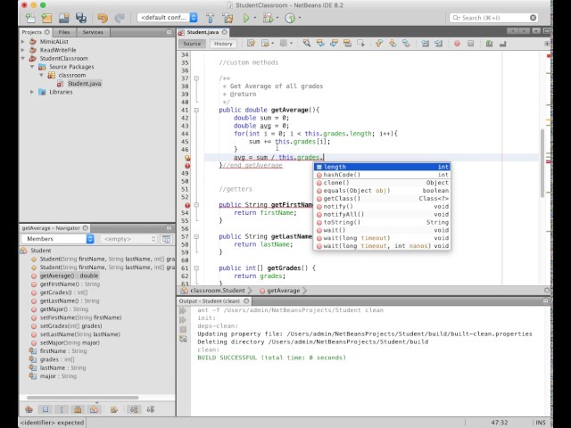
Task: Switch to the Services tab
Action: [x=93, y=32]
